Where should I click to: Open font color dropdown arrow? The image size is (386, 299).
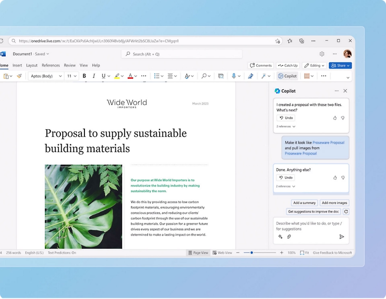point(136,76)
